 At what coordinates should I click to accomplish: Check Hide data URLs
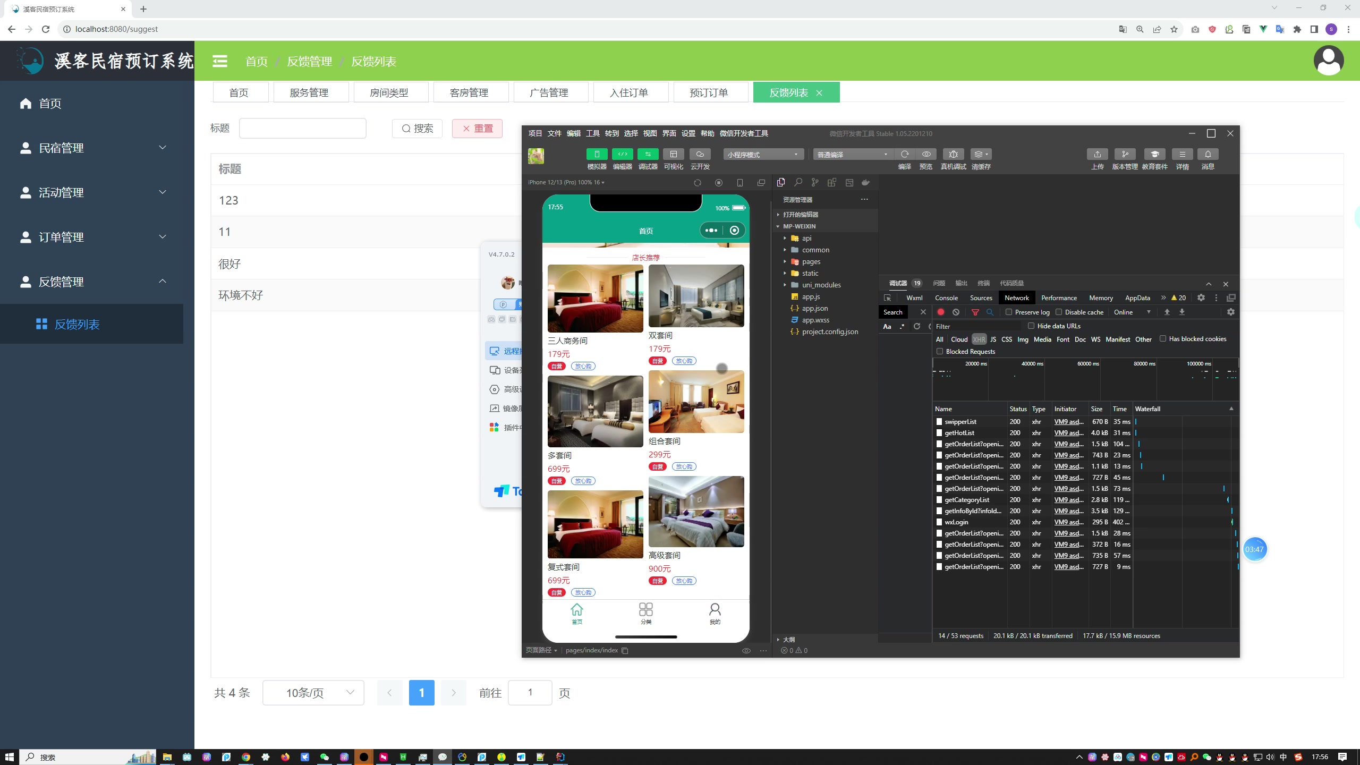pyautogui.click(x=1031, y=326)
